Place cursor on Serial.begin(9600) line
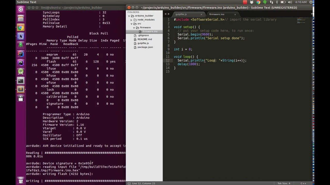The image size is (330, 185). (x=195, y=34)
